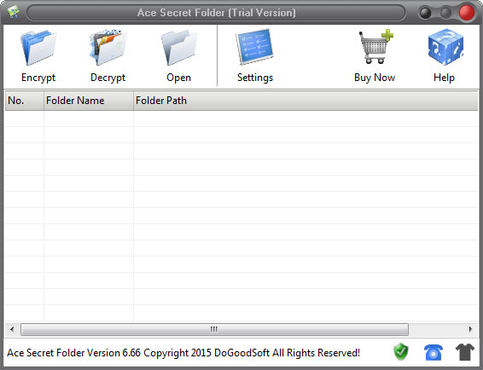483x370 pixels.
Task: Click the green shield check icon
Action: 401,352
